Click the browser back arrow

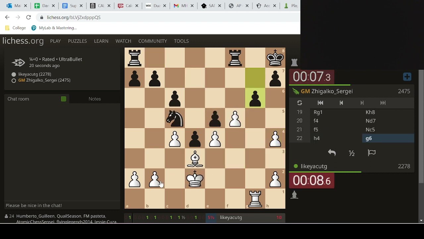tap(7, 17)
